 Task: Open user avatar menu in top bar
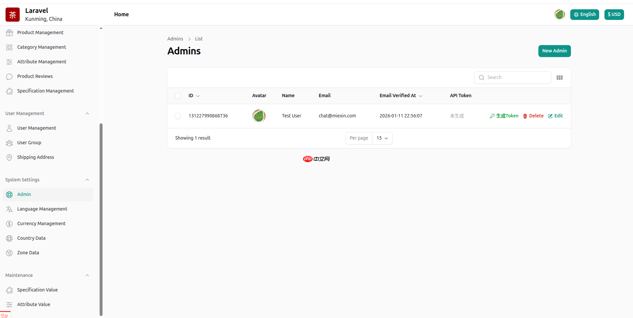click(x=559, y=14)
